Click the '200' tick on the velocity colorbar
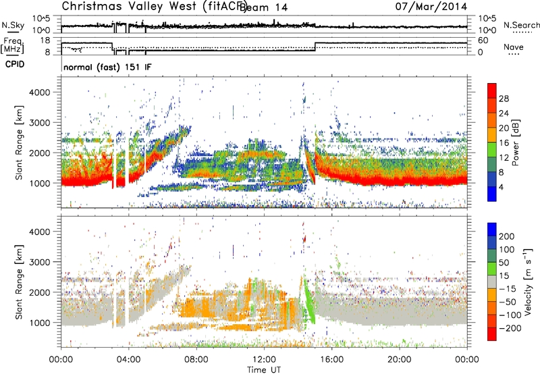 click(x=507, y=236)
